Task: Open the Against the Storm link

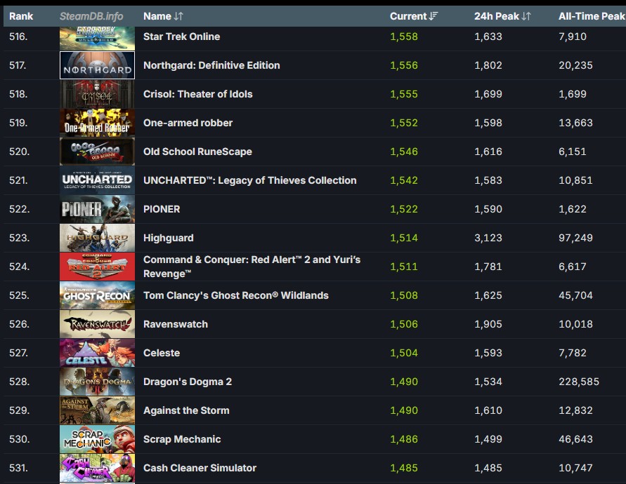Action: tap(186, 410)
